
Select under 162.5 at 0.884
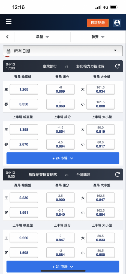pos(101,213)
